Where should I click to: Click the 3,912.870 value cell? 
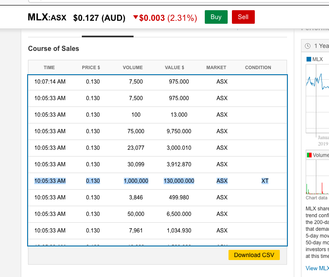pos(179,164)
